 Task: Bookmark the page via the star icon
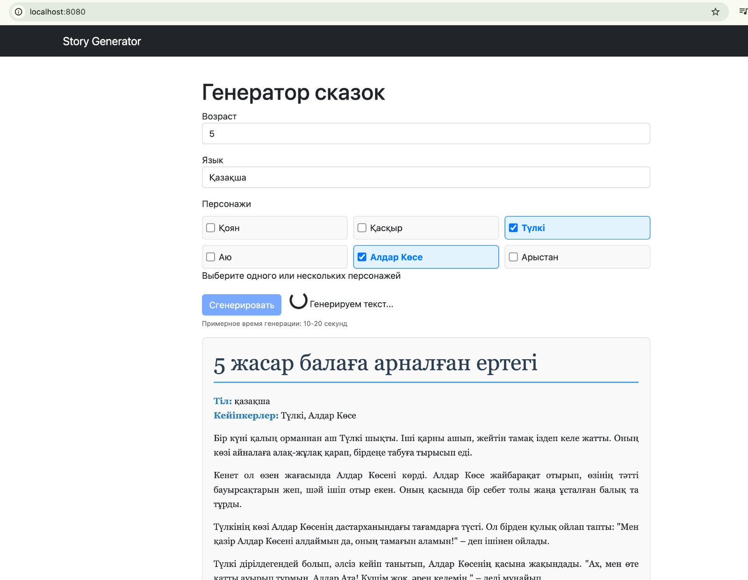click(716, 12)
